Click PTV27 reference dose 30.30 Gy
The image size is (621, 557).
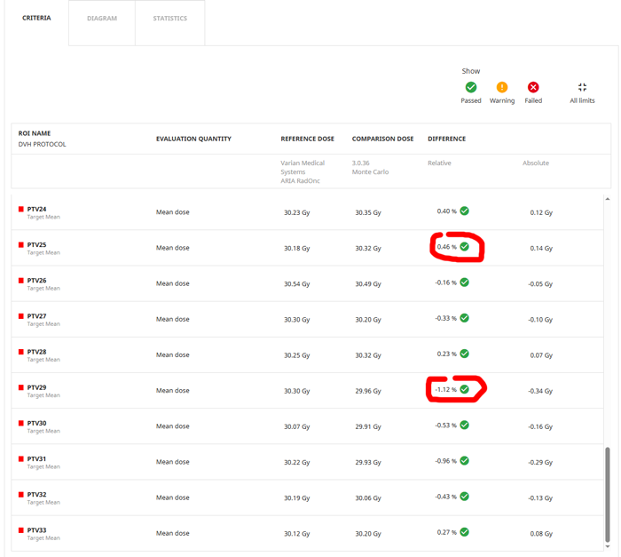[x=296, y=320]
